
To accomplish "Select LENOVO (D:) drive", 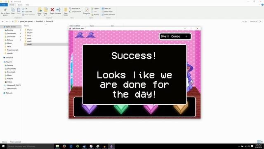I will (12, 89).
